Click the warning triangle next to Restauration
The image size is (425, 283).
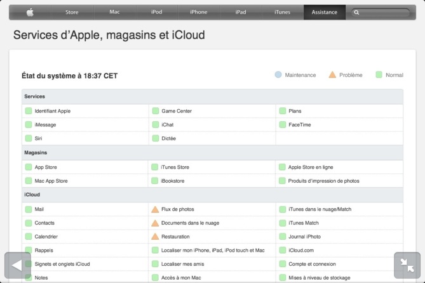(155, 237)
